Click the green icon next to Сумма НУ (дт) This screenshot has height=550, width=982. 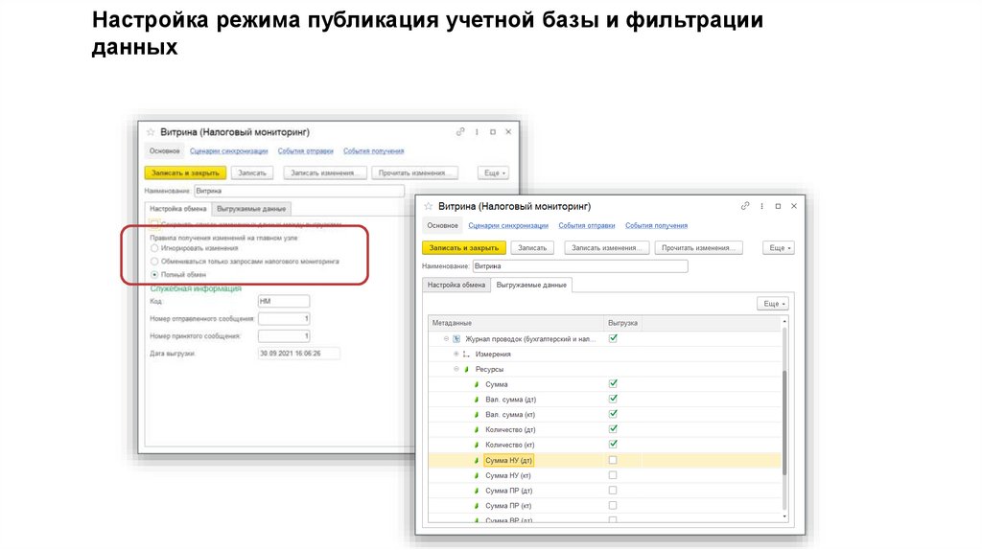click(477, 461)
